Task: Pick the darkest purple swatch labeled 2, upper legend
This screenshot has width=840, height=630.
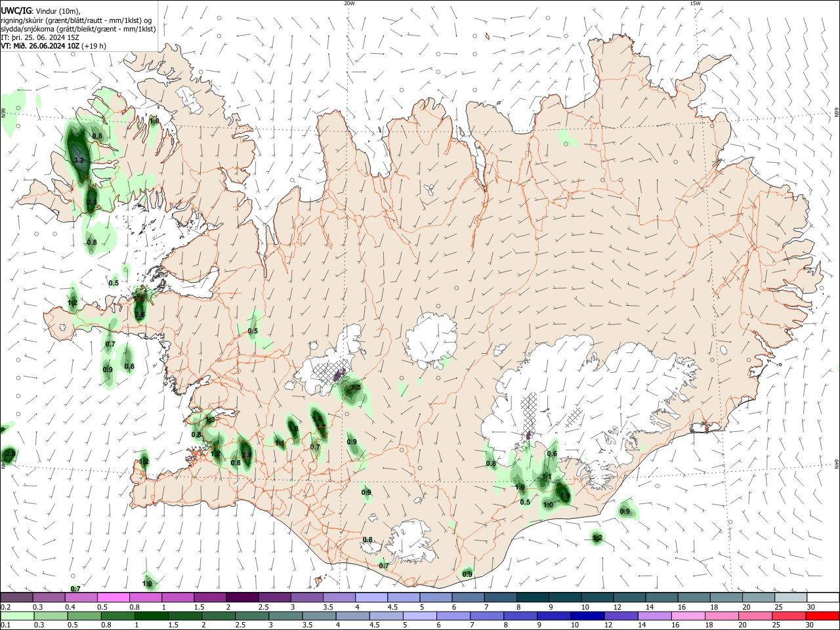Action: pos(241,597)
